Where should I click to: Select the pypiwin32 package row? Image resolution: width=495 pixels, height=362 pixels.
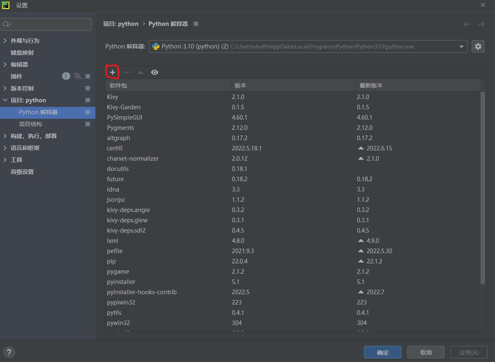pos(293,302)
